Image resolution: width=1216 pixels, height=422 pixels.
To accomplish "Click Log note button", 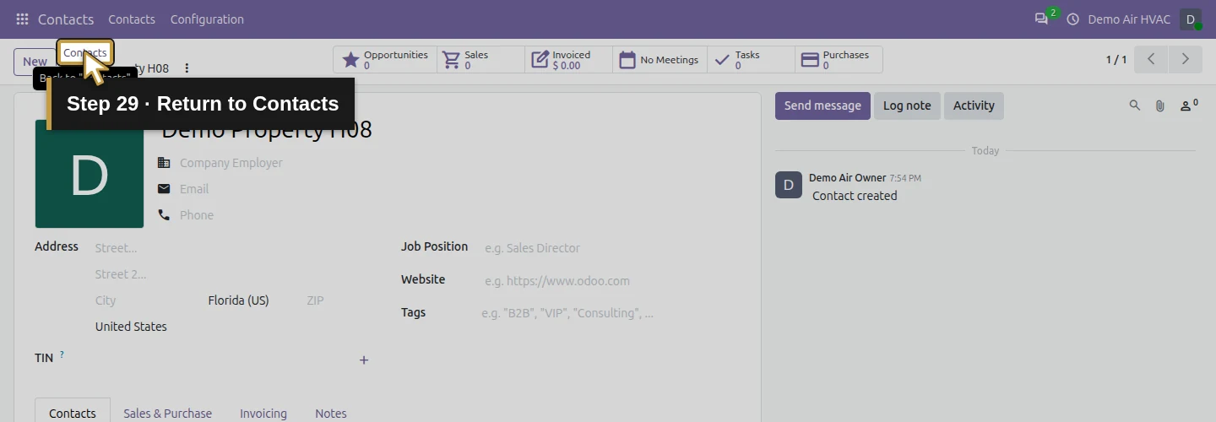I will tap(907, 105).
